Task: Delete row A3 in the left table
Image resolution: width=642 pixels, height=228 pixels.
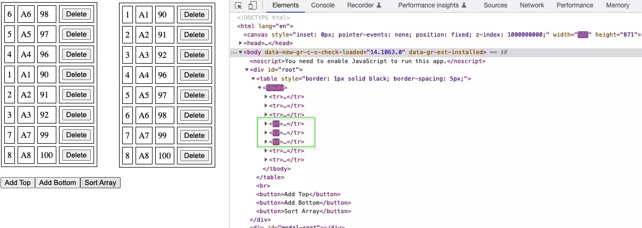Action: click(77, 115)
